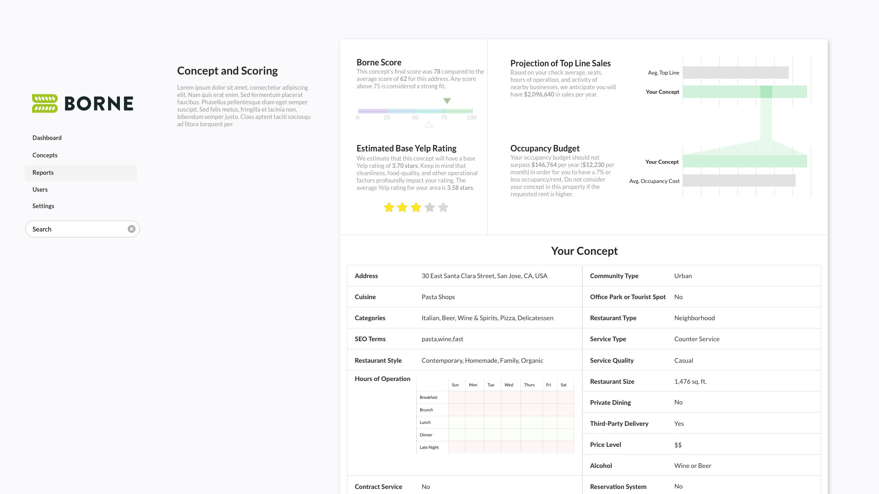
Task: Select the Reports sidebar item
Action: 81,172
